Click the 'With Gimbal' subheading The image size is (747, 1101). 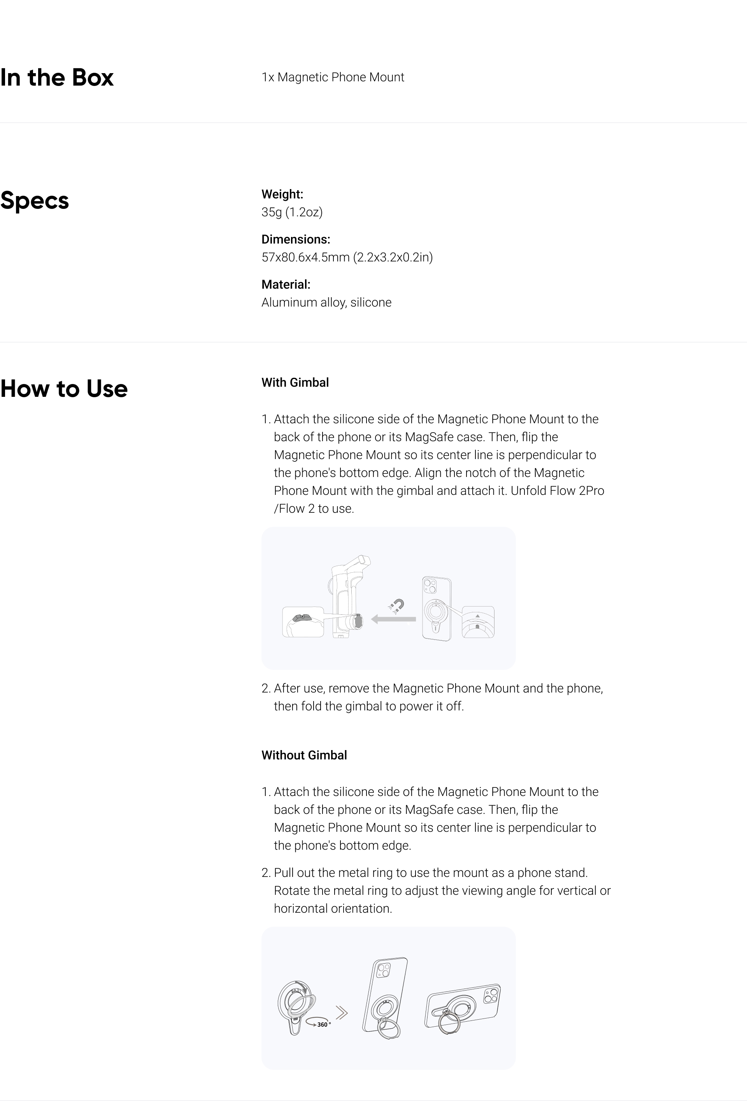pyautogui.click(x=295, y=382)
